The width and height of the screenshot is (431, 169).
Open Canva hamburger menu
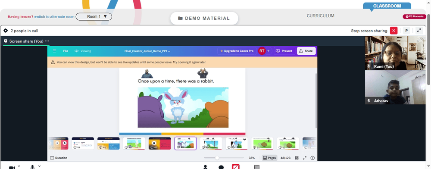coord(54,51)
